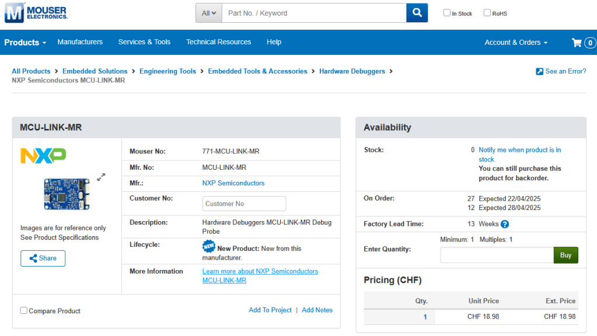The height and width of the screenshot is (336, 597).
Task: Check the Compare Product checkbox
Action: click(x=24, y=310)
